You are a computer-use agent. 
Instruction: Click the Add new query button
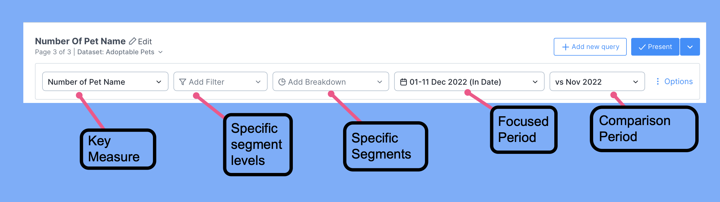[590, 46]
